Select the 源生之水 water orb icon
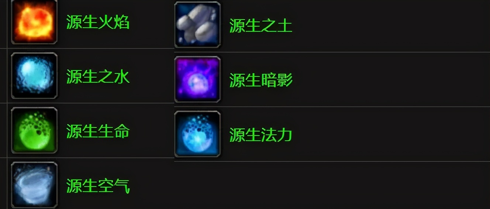Screen dimensions: 490x209 click(x=34, y=76)
